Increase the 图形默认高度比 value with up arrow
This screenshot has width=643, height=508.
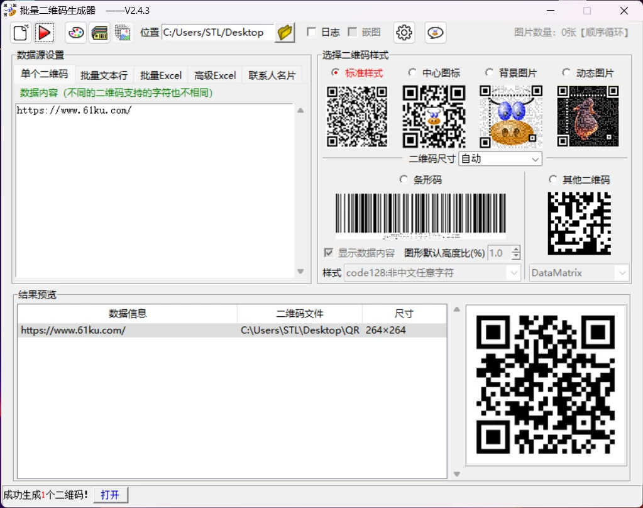(516, 250)
